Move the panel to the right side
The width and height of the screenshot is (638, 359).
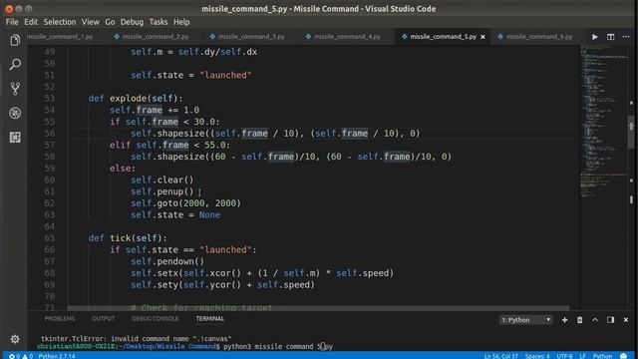tap(610, 320)
